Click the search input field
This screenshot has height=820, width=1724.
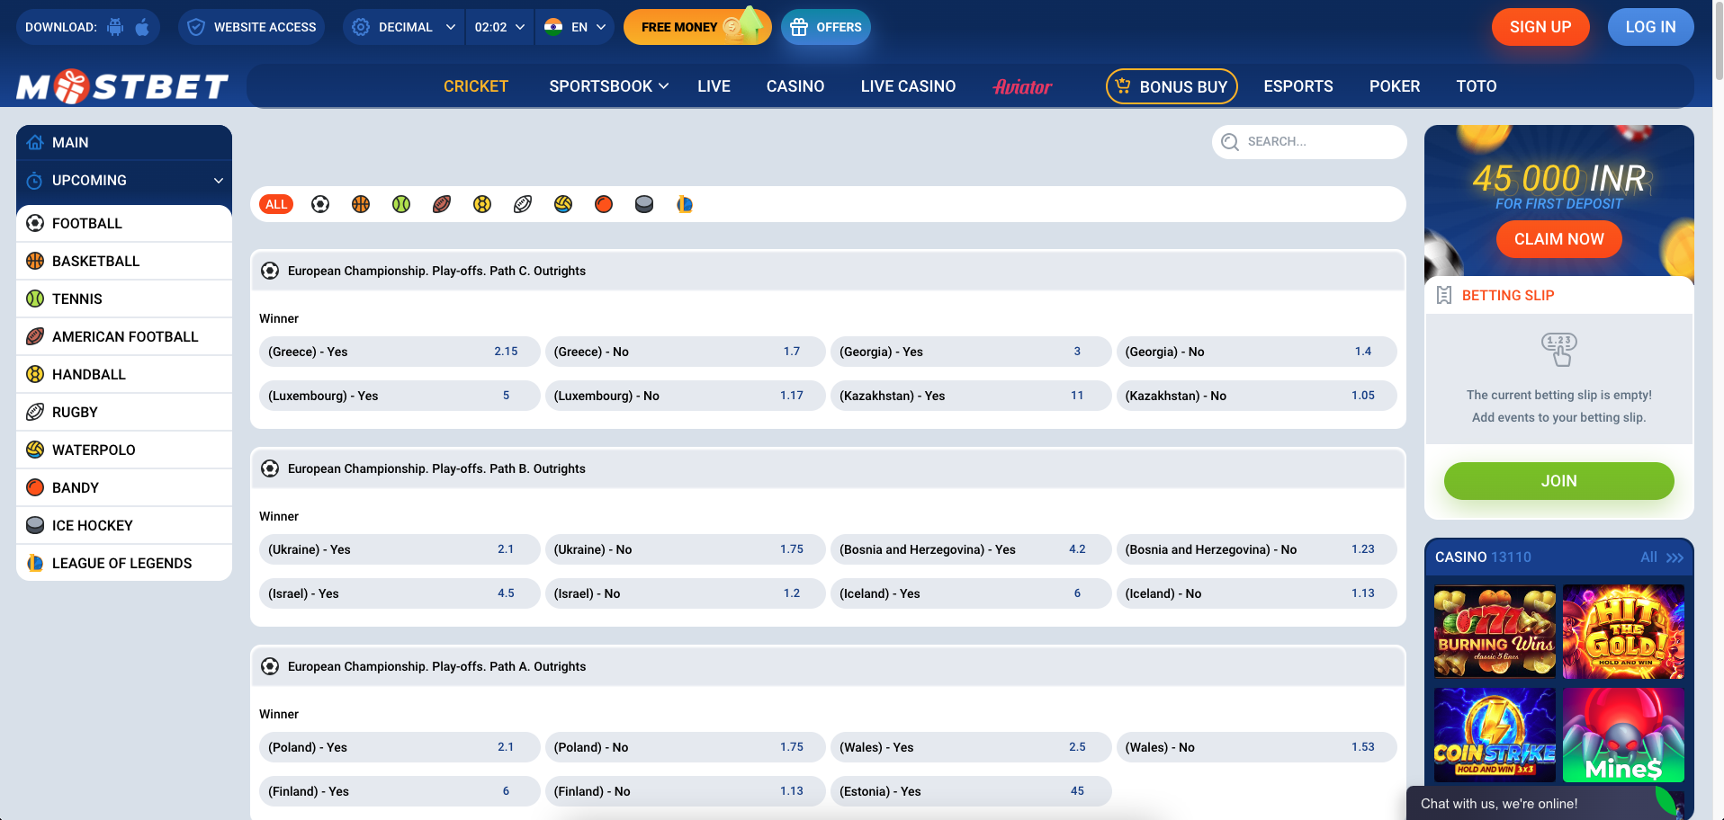(x=1309, y=142)
